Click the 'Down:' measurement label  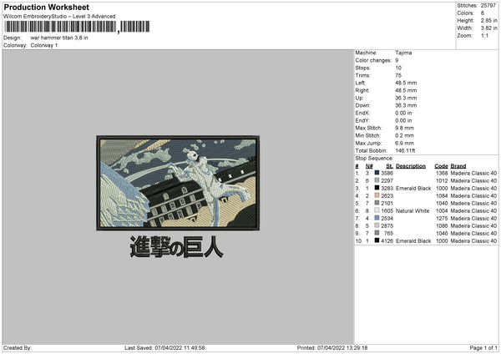click(x=362, y=105)
